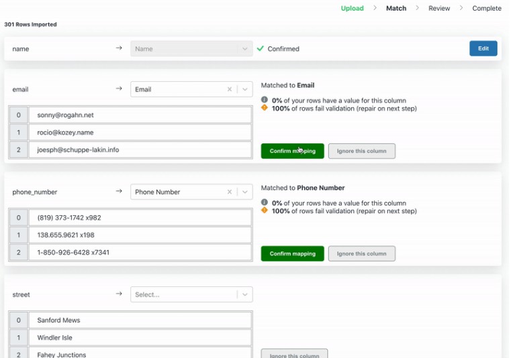Confirm mapping for the phone_number column
511x358 pixels.
click(x=292, y=253)
